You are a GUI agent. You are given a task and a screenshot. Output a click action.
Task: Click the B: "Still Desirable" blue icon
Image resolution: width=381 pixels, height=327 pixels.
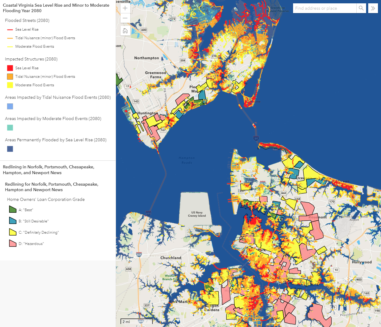tap(12, 221)
